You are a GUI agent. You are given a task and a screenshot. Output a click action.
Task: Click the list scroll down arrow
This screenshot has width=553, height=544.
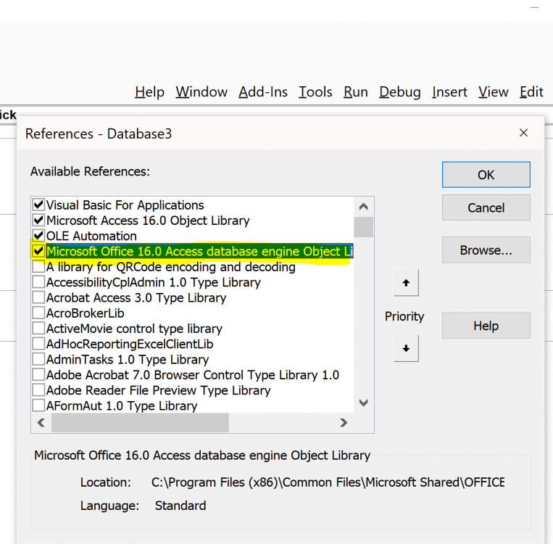click(363, 403)
